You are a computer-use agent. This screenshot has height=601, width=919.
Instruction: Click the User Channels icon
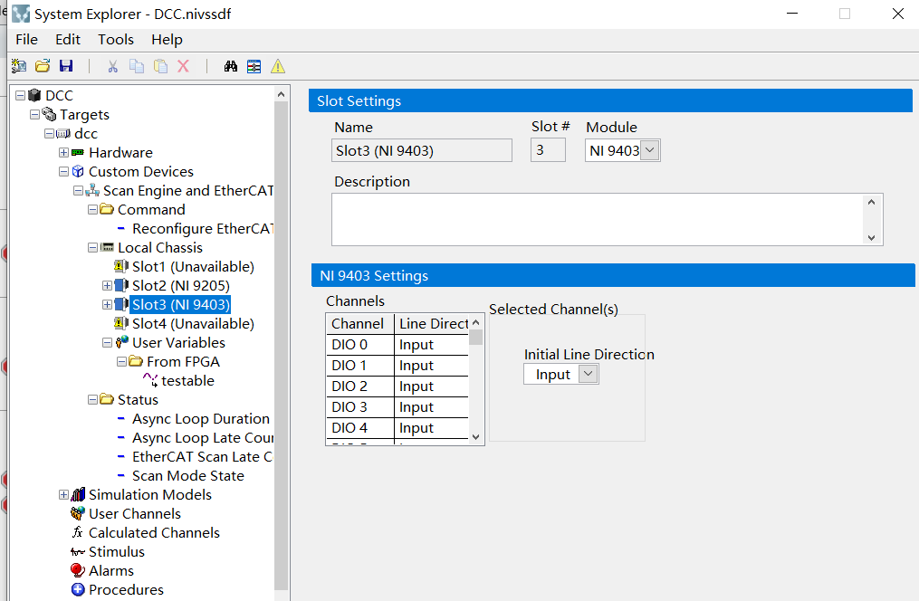click(x=79, y=513)
